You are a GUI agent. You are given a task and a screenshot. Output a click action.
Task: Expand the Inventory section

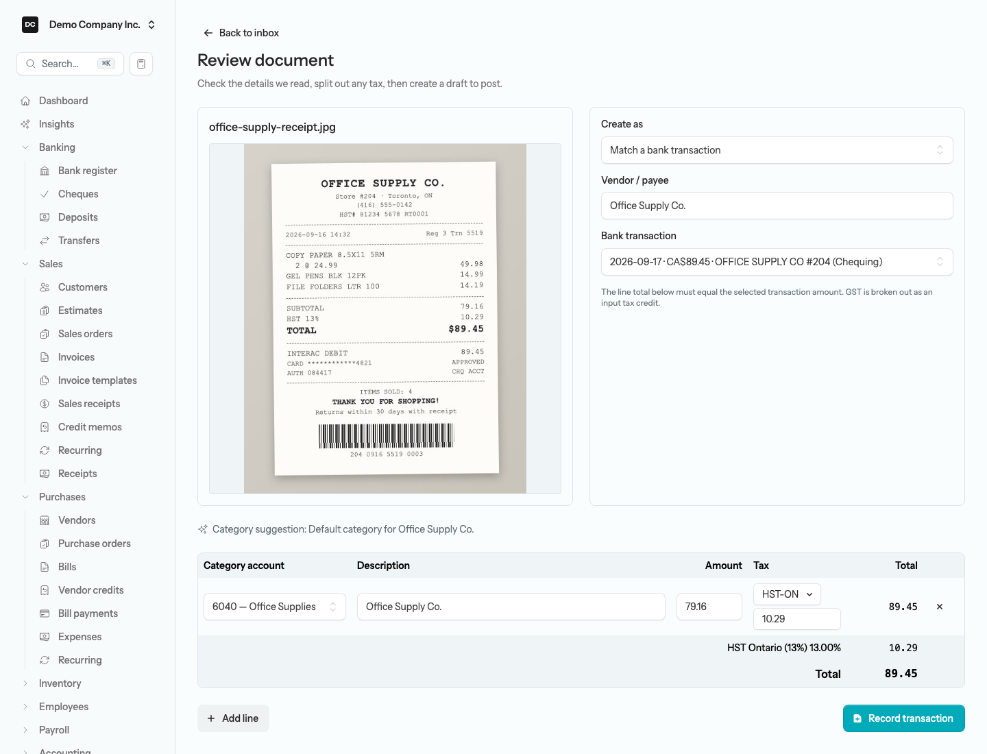[25, 683]
